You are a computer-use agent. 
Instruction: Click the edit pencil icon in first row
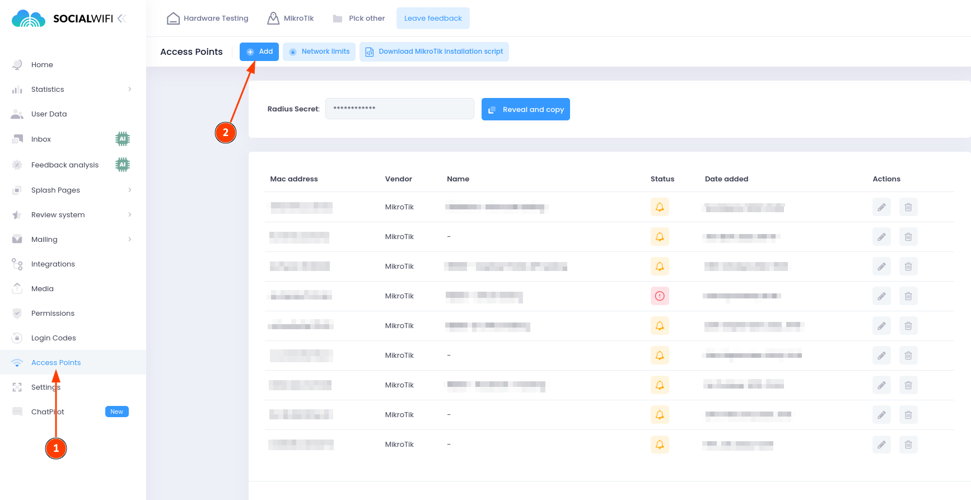(x=881, y=207)
